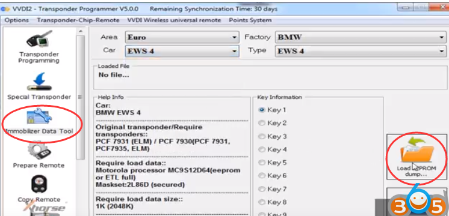Open the Transponder-Chip-Remote menu
Viewport: 449px width, 216px height.
[78, 20]
